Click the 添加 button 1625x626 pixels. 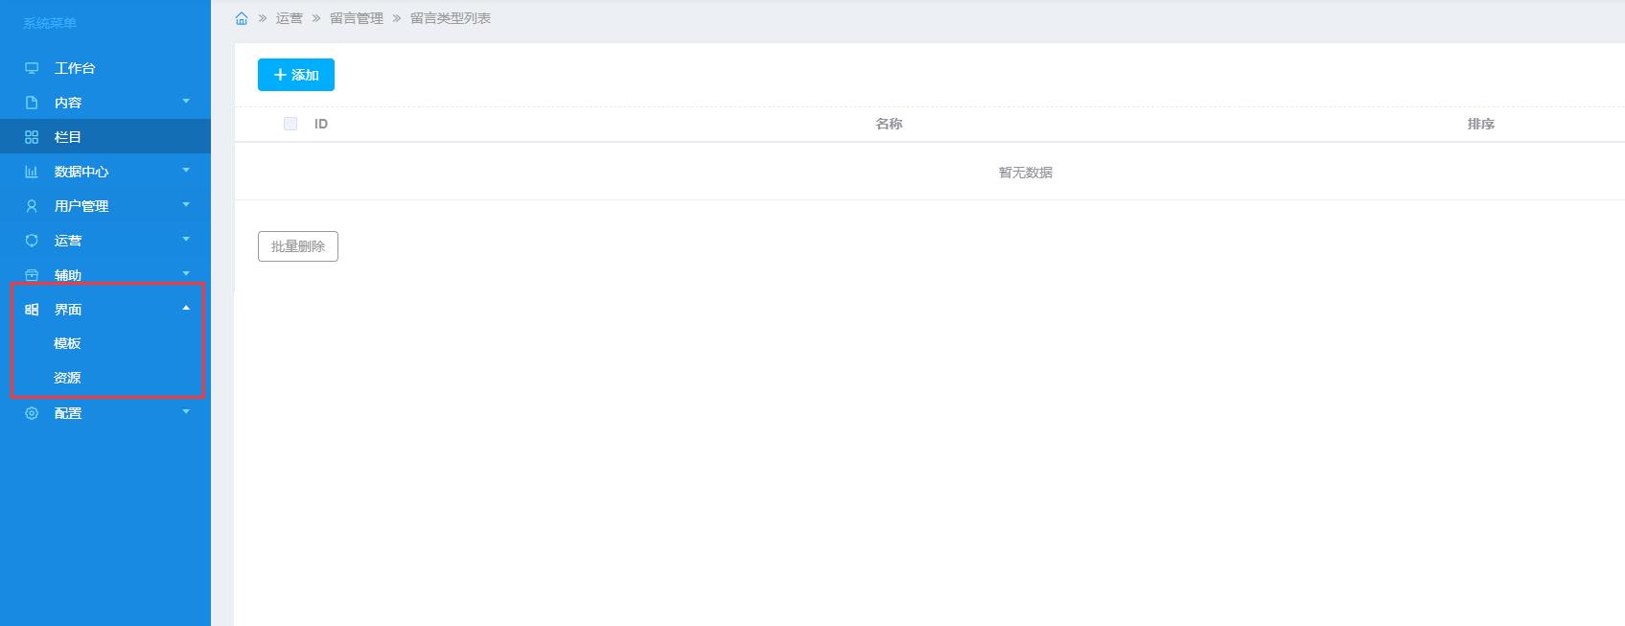pos(296,75)
